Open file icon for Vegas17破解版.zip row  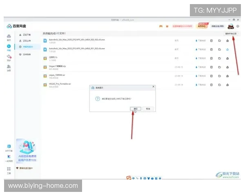[212, 67]
